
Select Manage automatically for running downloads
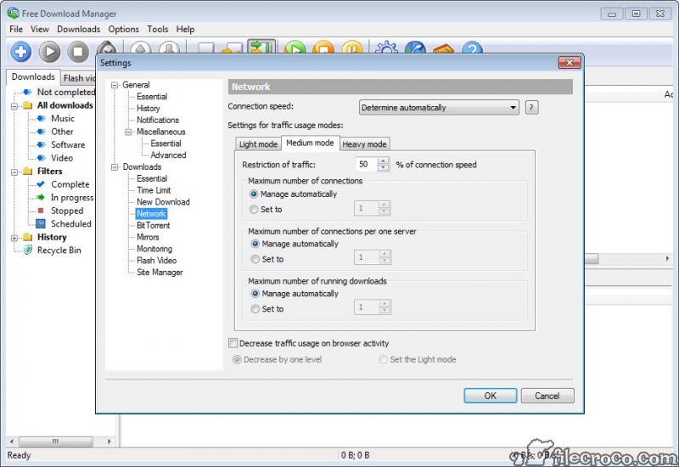click(255, 294)
